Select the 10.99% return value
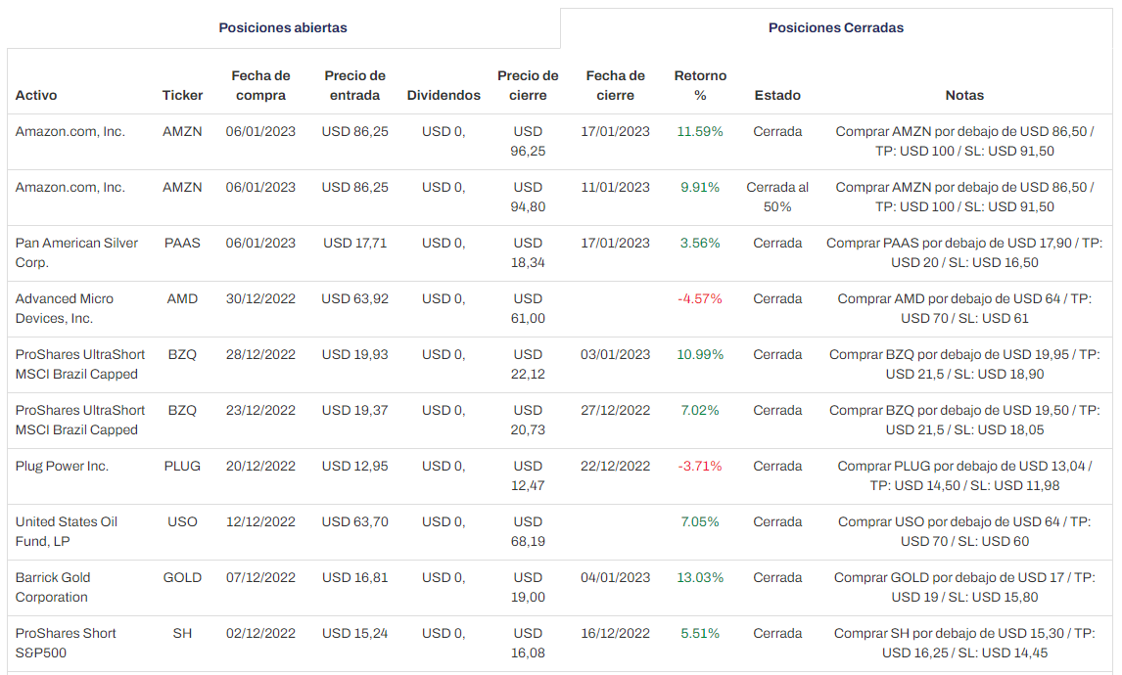The height and width of the screenshot is (675, 1122). click(701, 355)
